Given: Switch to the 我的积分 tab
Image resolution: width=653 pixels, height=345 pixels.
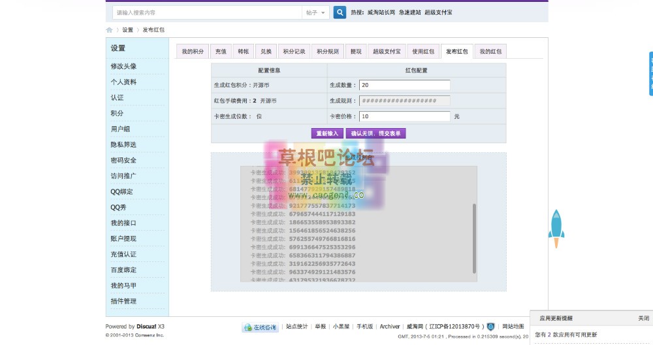Looking at the screenshot, I should [x=193, y=52].
